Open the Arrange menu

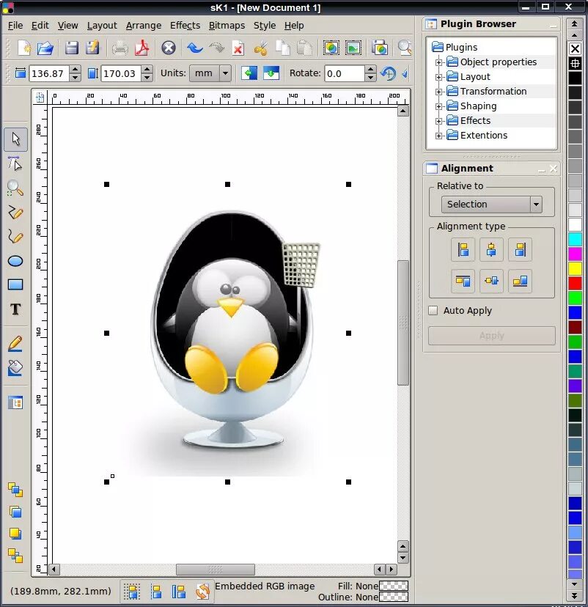144,26
